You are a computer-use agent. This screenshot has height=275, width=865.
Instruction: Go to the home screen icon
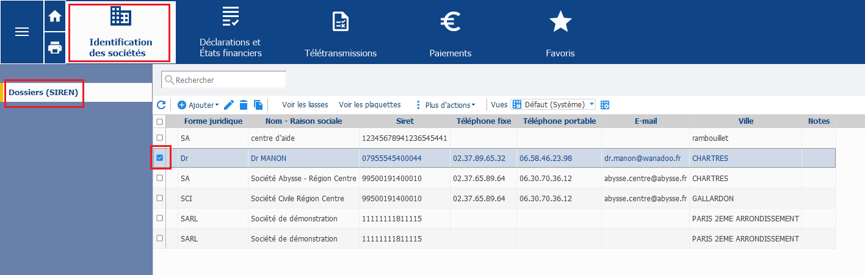pos(55,16)
